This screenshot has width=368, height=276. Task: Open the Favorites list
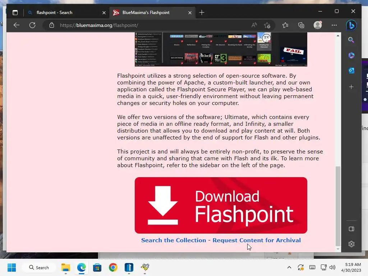click(x=285, y=25)
